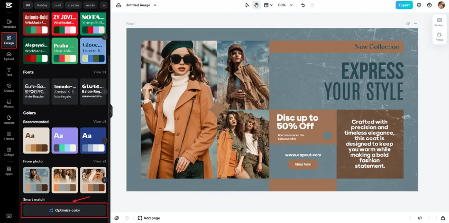
Task: Apply the purple recommended color palette
Action: coord(65,140)
